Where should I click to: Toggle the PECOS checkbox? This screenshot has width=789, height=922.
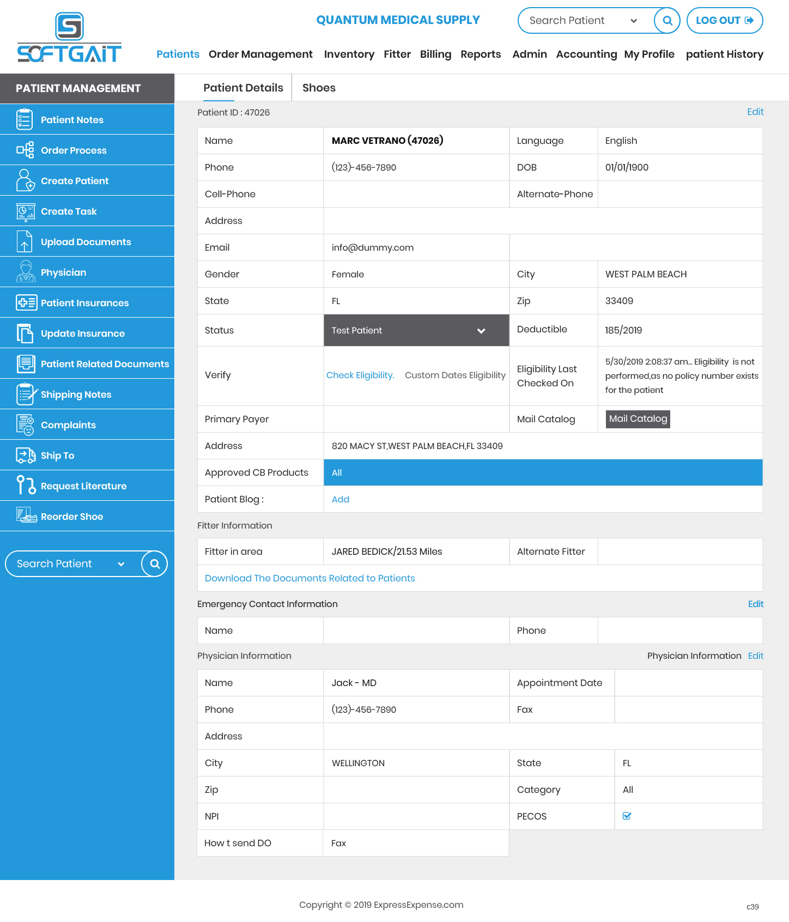pyautogui.click(x=627, y=816)
